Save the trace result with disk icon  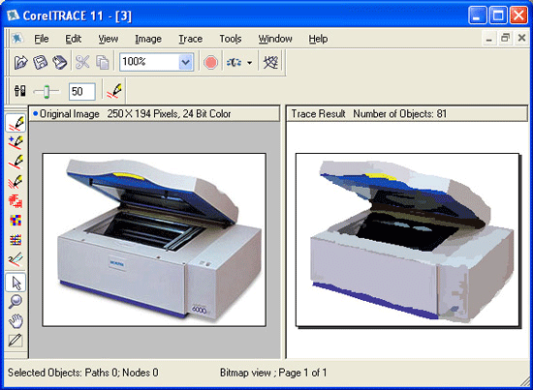(40, 63)
